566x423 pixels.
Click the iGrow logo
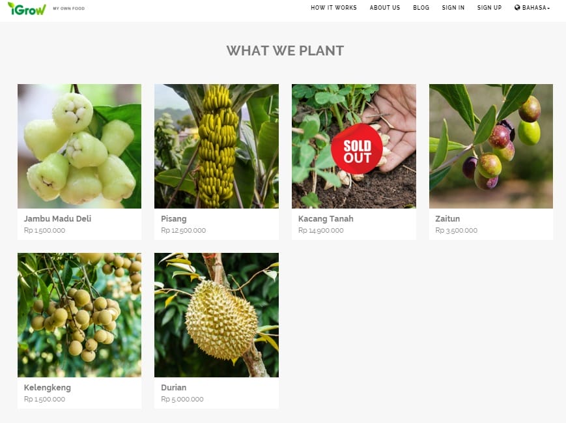27,8
